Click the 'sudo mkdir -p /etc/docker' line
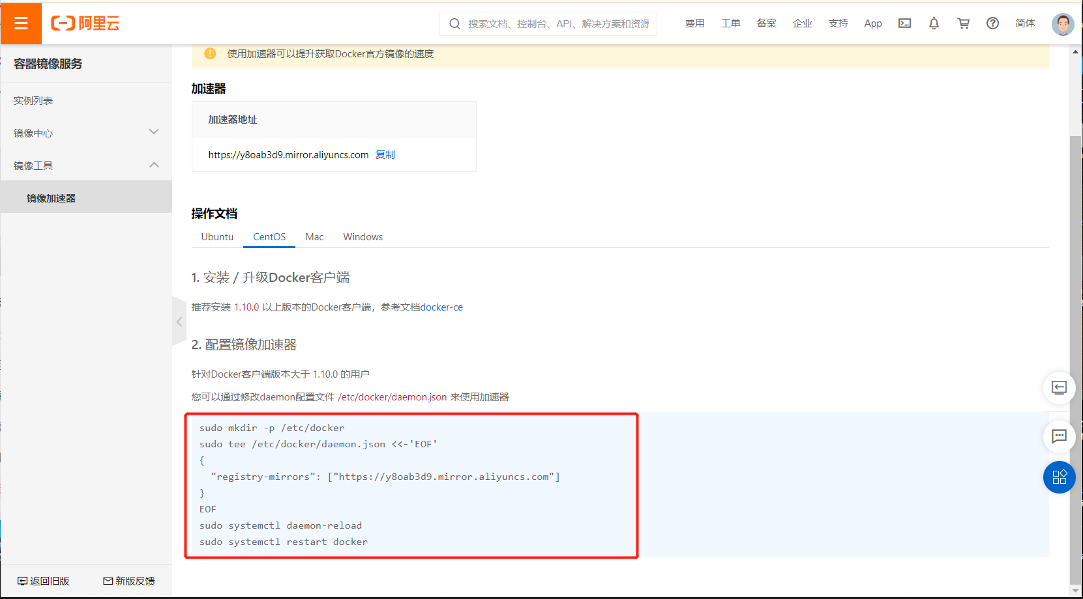 pos(272,428)
